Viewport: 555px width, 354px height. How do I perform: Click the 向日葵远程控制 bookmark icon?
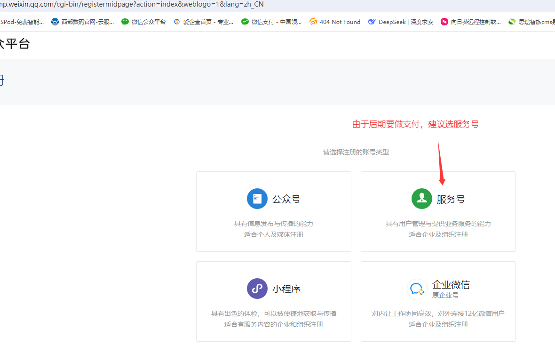pyautogui.click(x=444, y=22)
